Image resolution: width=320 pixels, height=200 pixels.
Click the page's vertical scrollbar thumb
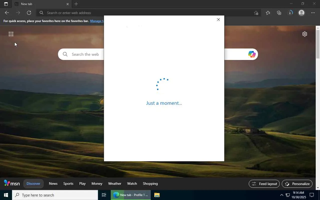pos(318,44)
